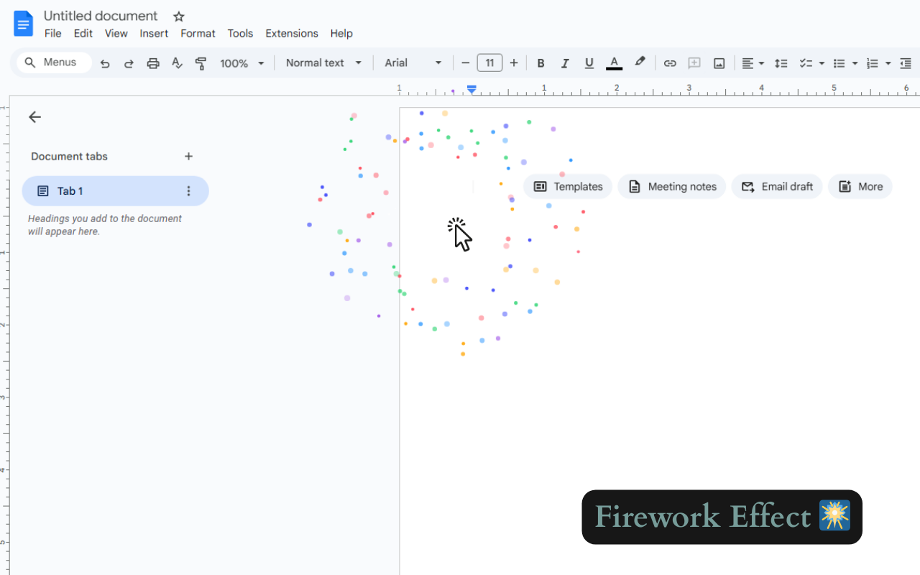
Task: Open the Extensions menu
Action: pos(292,33)
